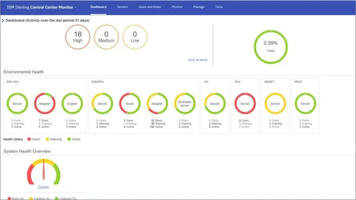Click the SSP-DSA Server health donut

click(17, 103)
